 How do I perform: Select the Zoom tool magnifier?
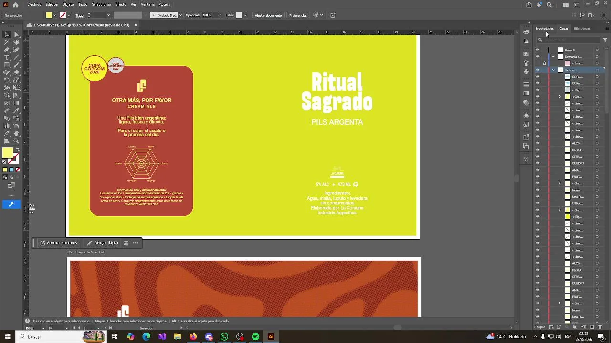point(16,141)
